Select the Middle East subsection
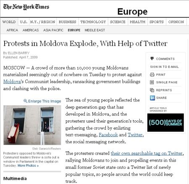 95,30
